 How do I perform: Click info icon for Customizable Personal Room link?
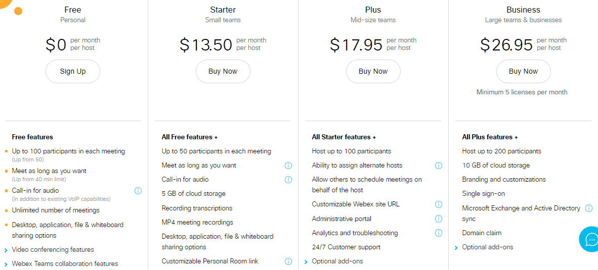point(288,261)
